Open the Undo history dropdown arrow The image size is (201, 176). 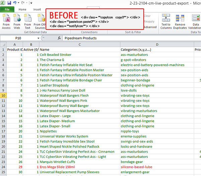pyautogui.click(x=18, y=3)
